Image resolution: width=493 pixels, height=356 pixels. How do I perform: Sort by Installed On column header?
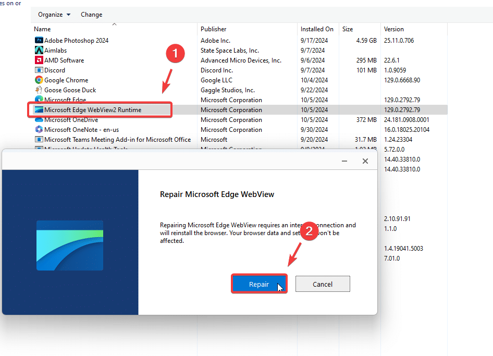[x=317, y=29]
